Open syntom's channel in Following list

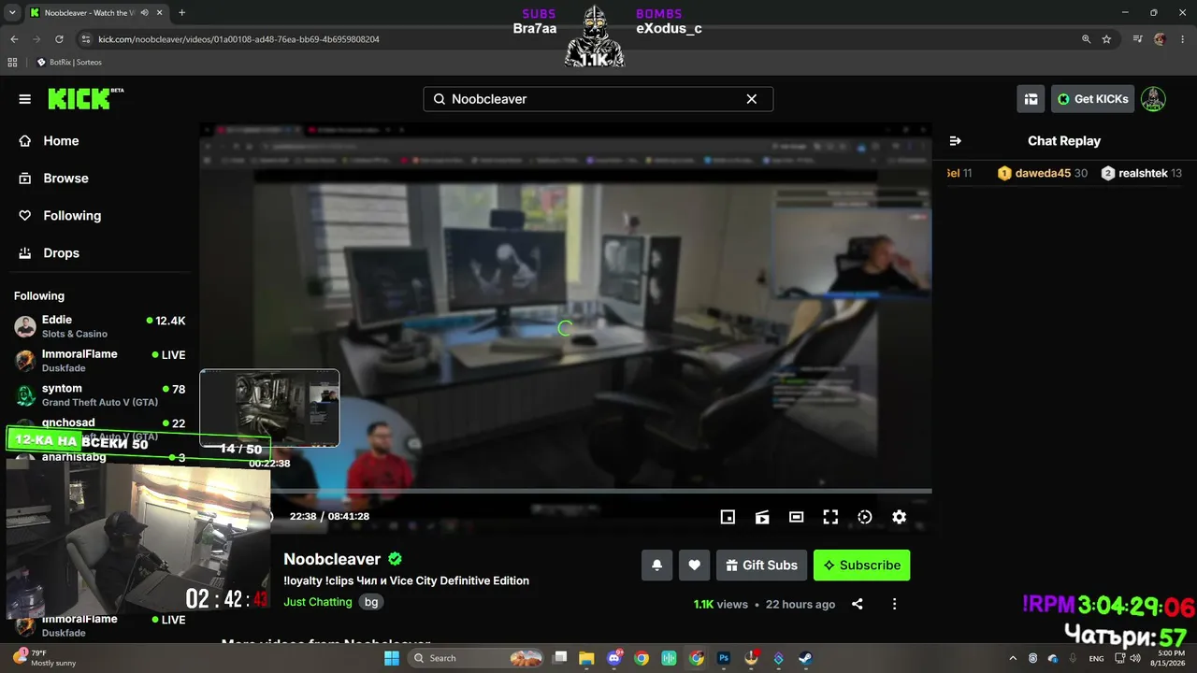[x=100, y=395]
